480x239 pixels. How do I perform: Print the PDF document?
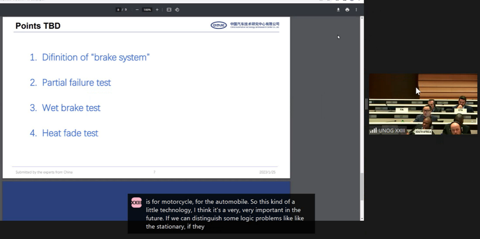[347, 10]
